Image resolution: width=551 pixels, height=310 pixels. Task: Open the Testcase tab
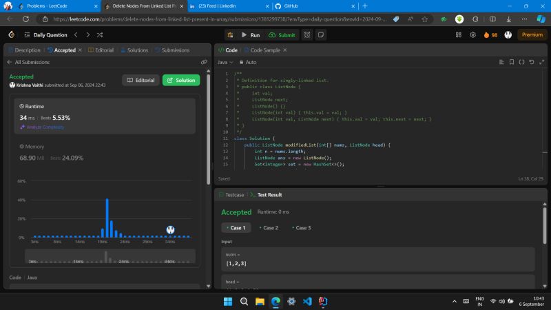pyautogui.click(x=234, y=195)
